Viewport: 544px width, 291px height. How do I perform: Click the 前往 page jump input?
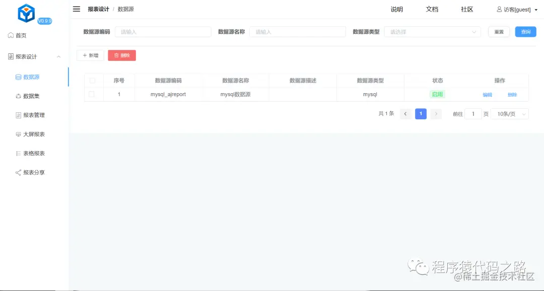coord(473,114)
